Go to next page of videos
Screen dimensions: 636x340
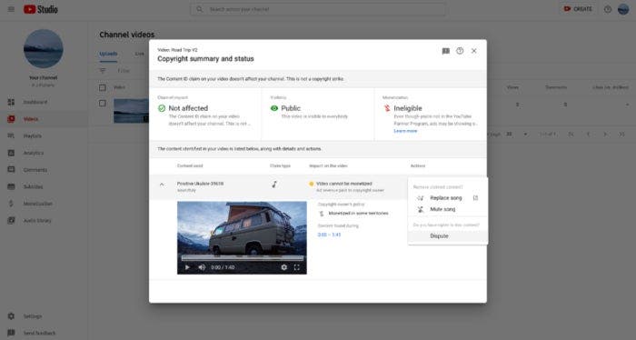pos(605,135)
